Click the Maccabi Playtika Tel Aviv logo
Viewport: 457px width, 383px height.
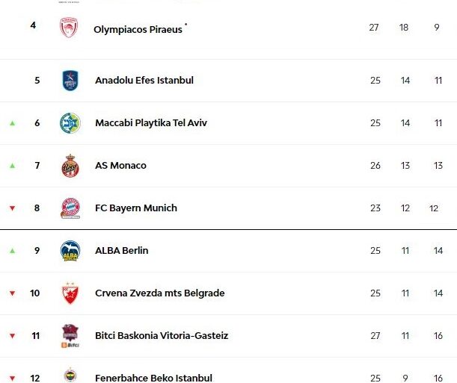[x=70, y=123]
